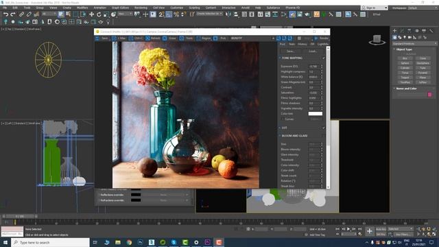The height and width of the screenshot is (247, 439).
Task: Activate the Select and Scale tool
Action: pos(106,14)
